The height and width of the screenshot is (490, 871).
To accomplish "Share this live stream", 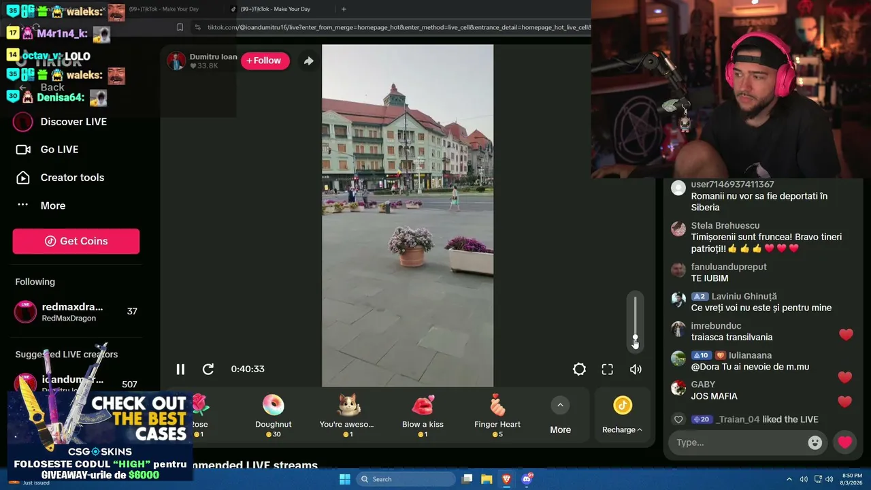I will tap(308, 61).
